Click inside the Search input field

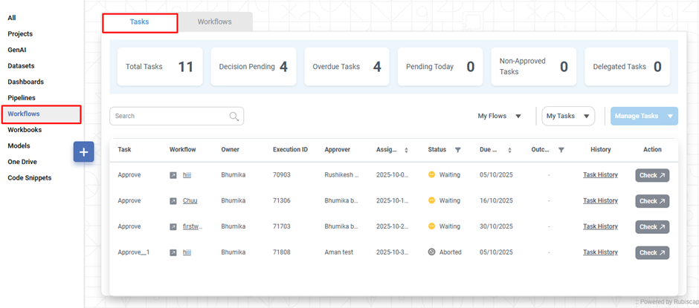coord(170,117)
